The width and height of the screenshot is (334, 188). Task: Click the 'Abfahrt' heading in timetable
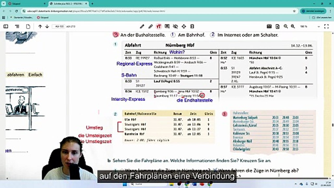(133, 45)
